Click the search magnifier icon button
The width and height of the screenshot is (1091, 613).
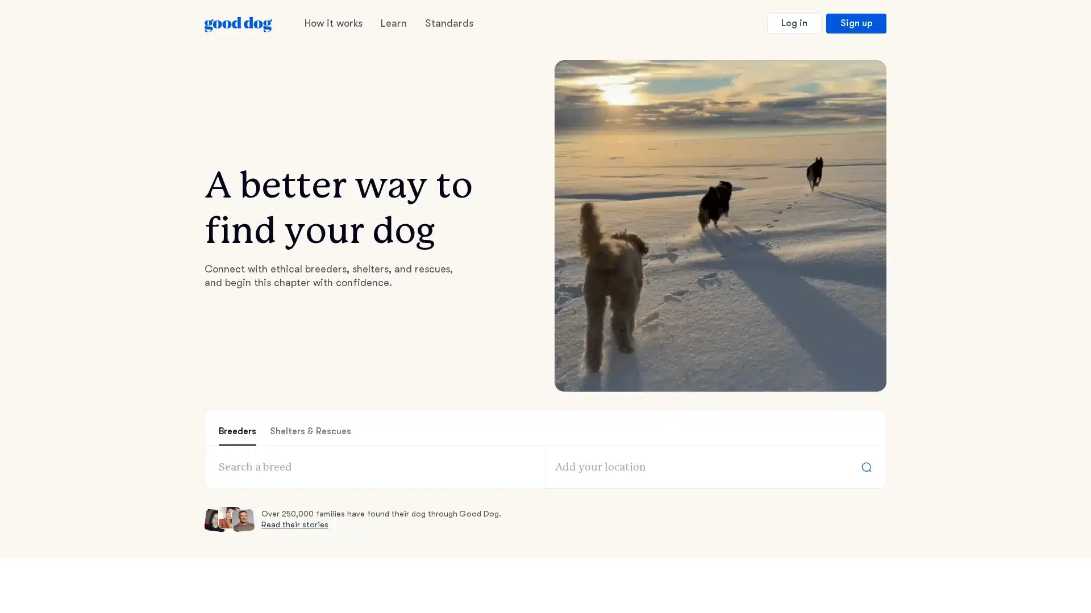point(866,467)
